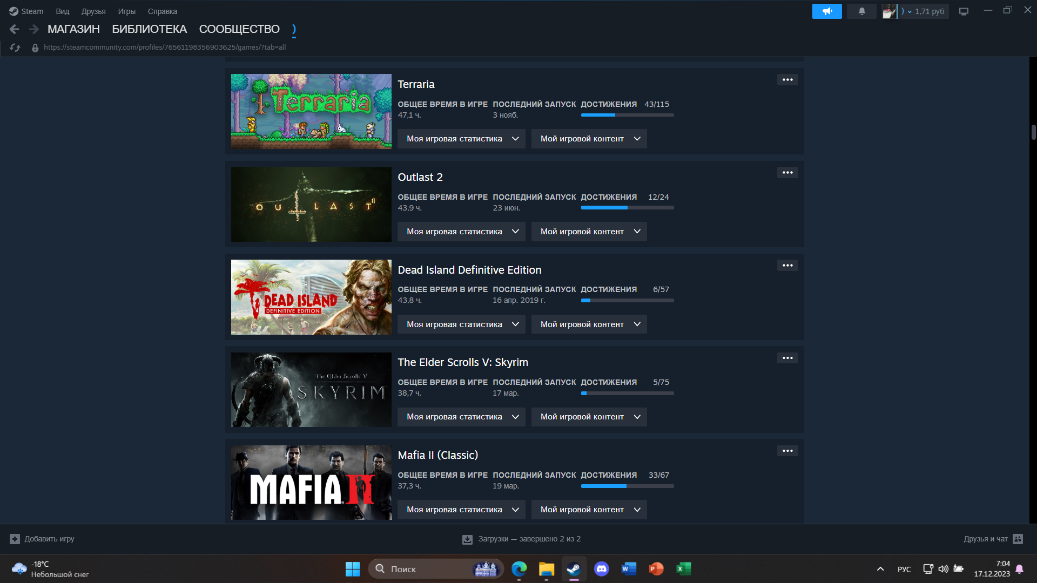Image resolution: width=1037 pixels, height=583 pixels.
Task: Open the Skyrim three-dots options menu
Action: pos(787,358)
